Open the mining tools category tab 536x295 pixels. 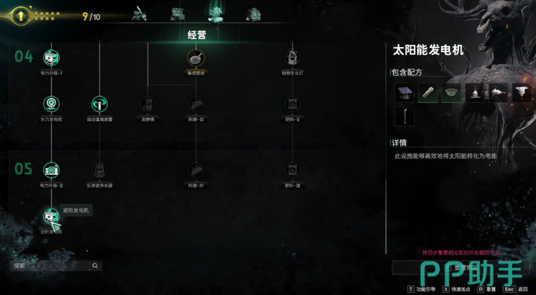point(139,14)
